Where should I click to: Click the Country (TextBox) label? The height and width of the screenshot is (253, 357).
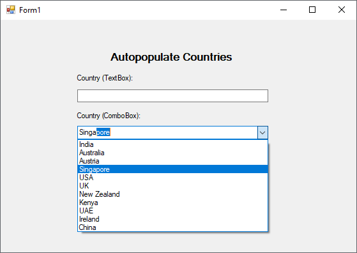(x=105, y=78)
